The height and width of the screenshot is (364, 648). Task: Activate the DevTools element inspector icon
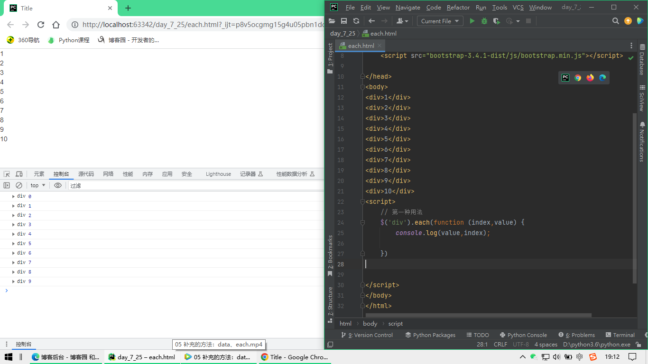click(7, 174)
